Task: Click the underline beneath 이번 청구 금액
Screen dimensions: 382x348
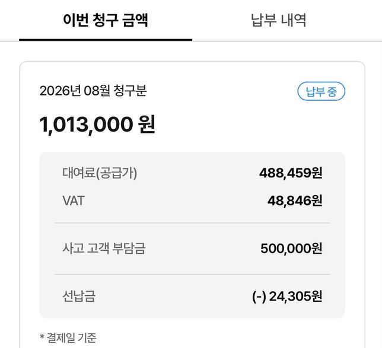Action: (x=106, y=40)
